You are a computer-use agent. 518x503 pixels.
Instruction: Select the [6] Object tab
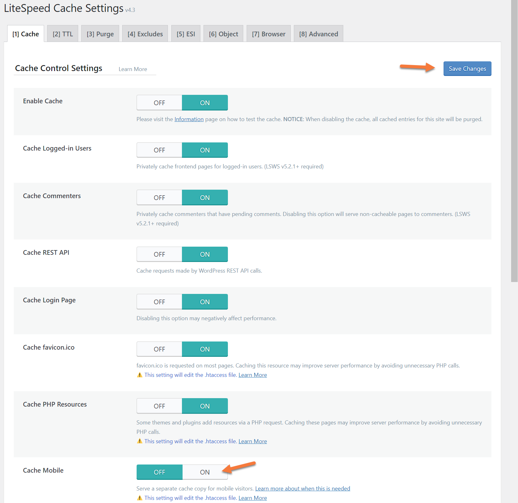click(x=224, y=34)
